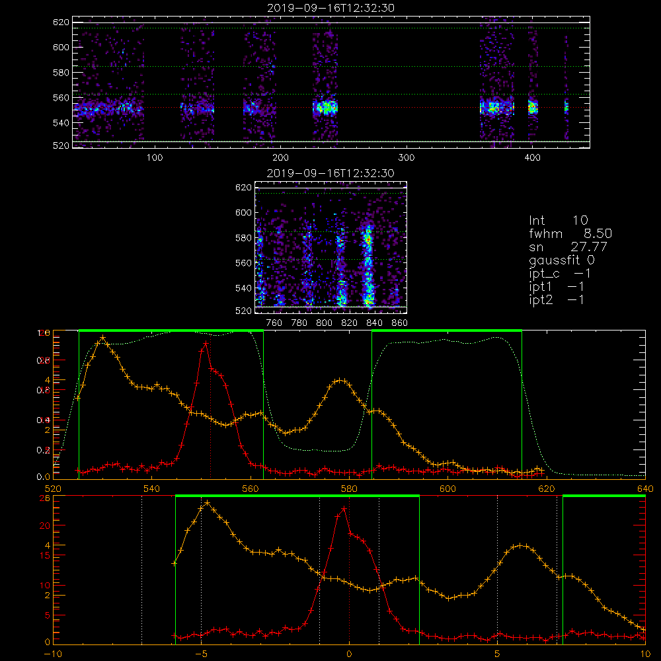Click the 'ipt2 -1' parameter text

click(557, 299)
